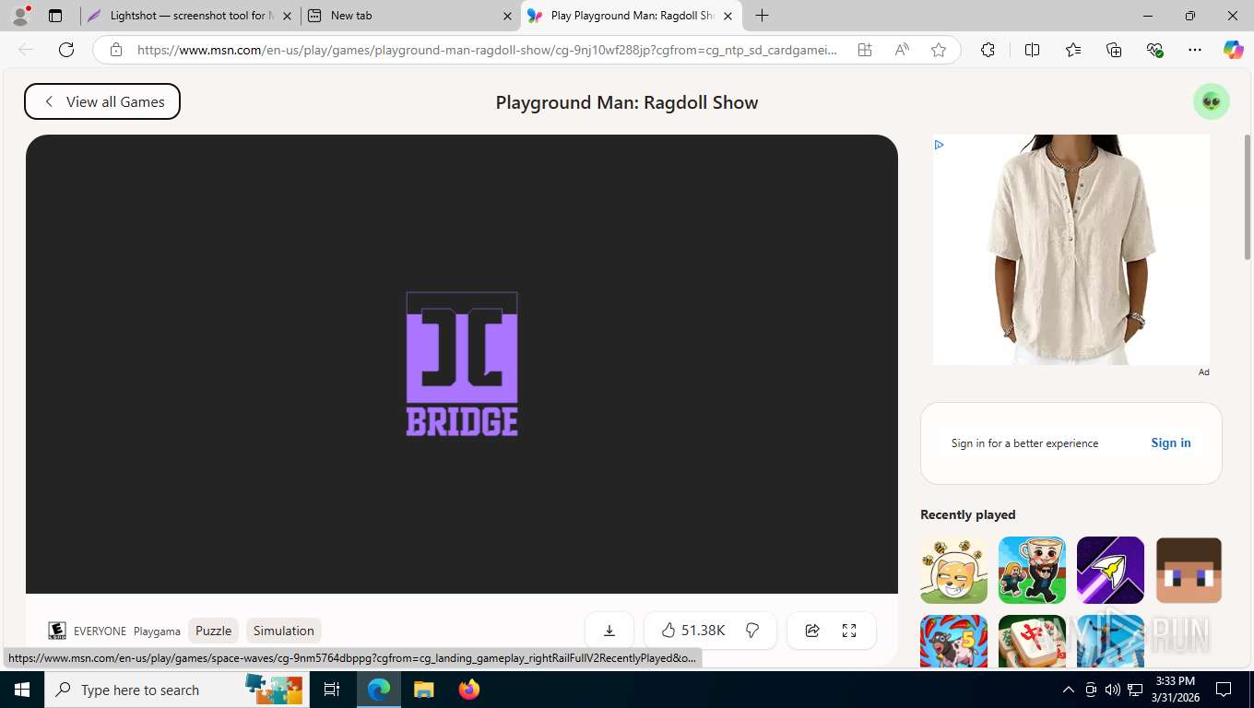The width and height of the screenshot is (1254, 708).
Task: Open the notification center icon
Action: pos(1224,690)
